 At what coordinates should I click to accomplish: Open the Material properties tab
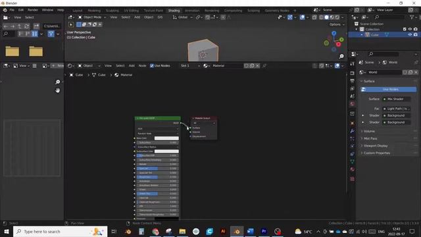(x=353, y=169)
